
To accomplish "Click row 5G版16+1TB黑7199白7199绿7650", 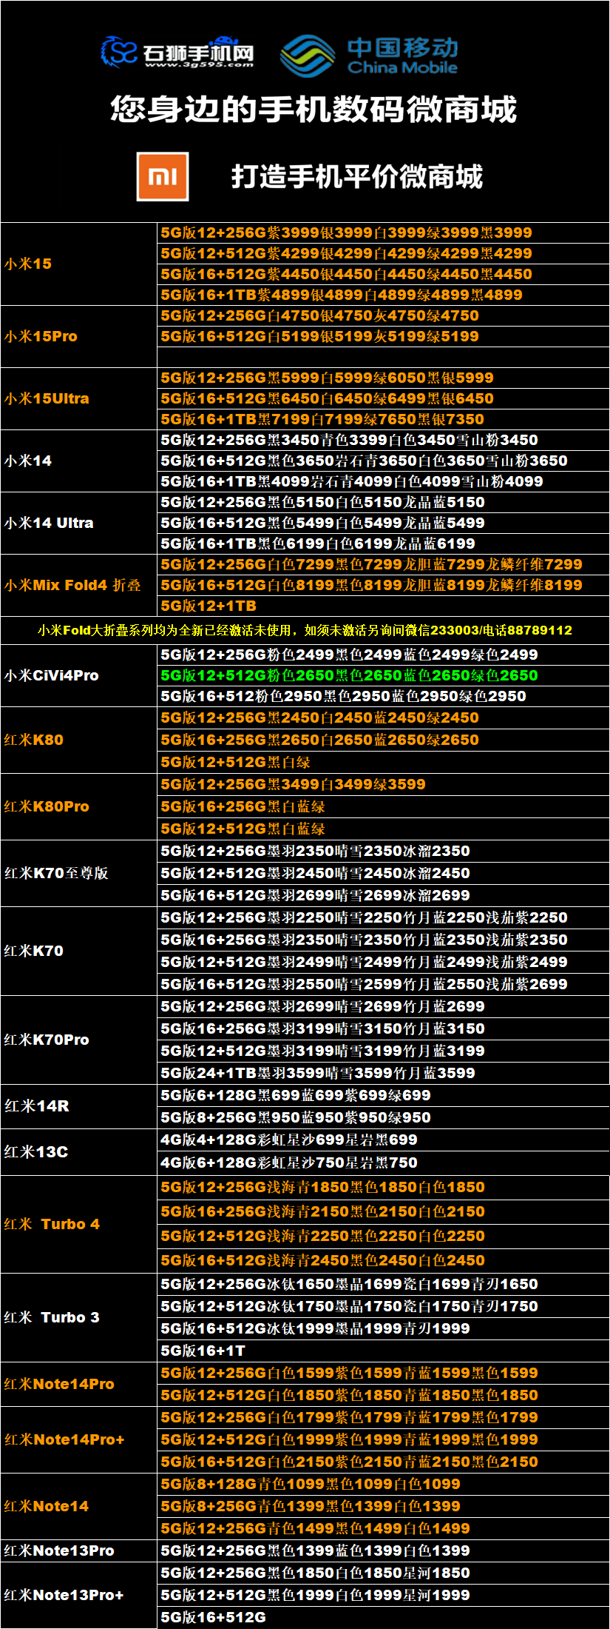I will point(383,419).
